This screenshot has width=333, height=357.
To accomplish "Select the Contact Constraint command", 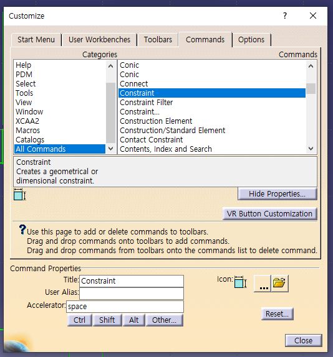I will pos(212,140).
